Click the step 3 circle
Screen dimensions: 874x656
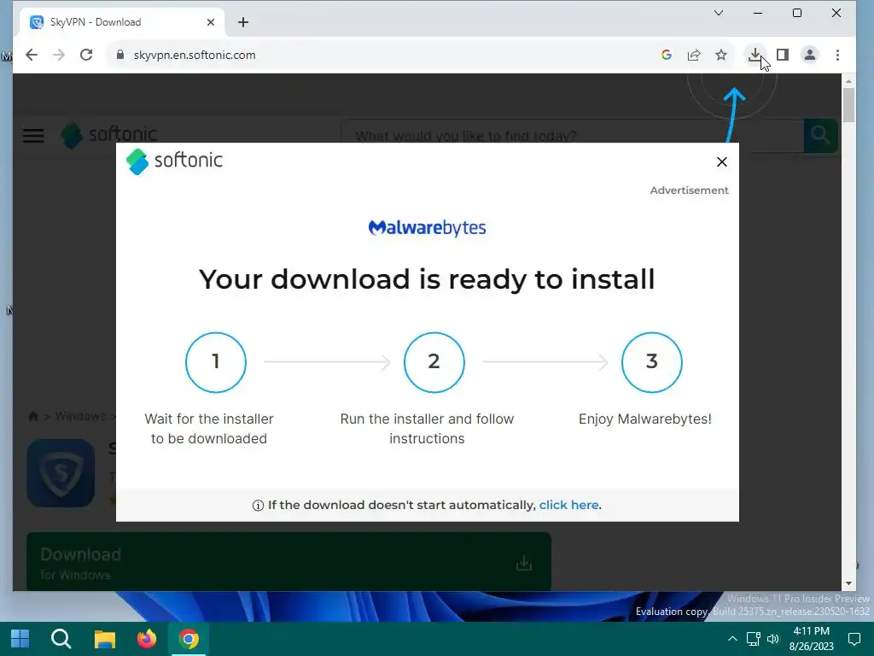(651, 362)
